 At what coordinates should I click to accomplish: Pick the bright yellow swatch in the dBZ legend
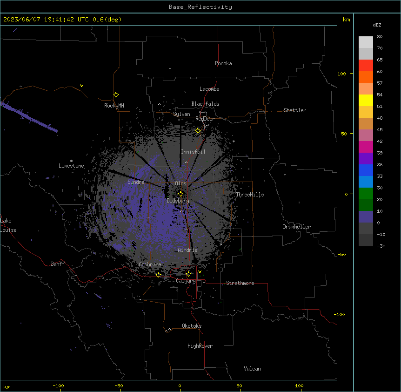366,100
